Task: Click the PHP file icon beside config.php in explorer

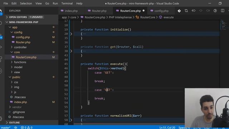Action: point(13,37)
